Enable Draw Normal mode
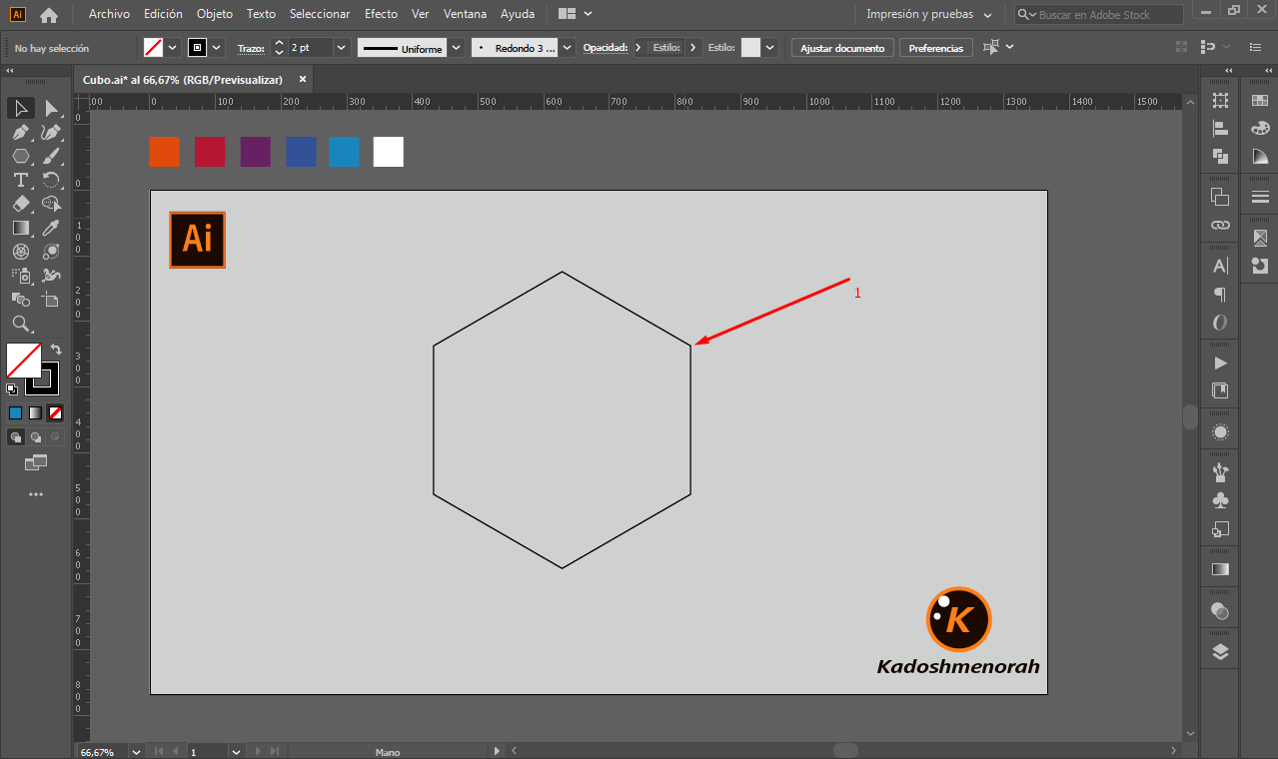The width and height of the screenshot is (1278, 759). click(16, 437)
